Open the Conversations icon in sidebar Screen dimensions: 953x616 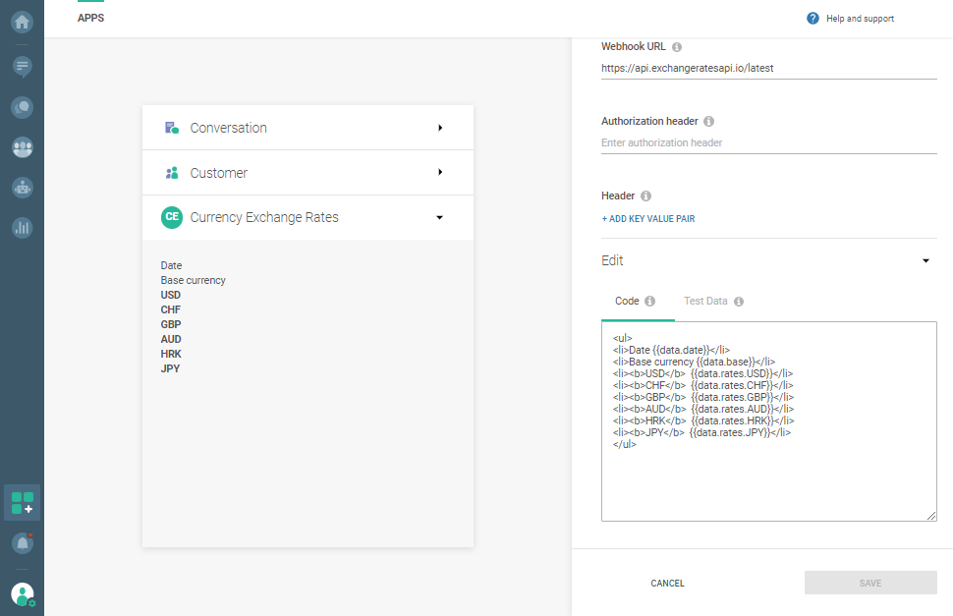[x=22, y=67]
